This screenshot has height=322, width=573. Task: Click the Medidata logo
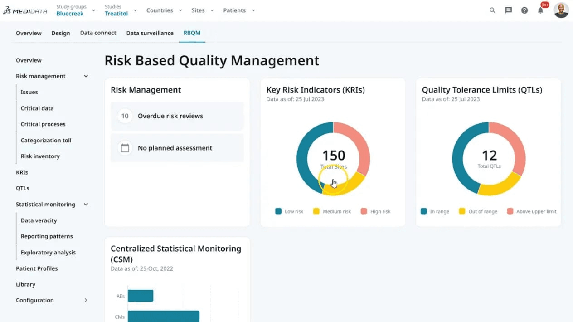(x=25, y=10)
